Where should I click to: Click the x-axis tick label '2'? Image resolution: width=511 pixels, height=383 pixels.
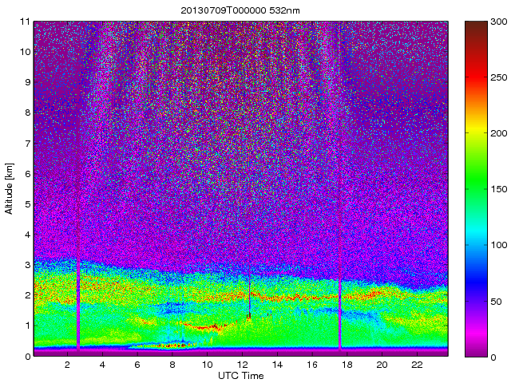pyautogui.click(x=67, y=365)
